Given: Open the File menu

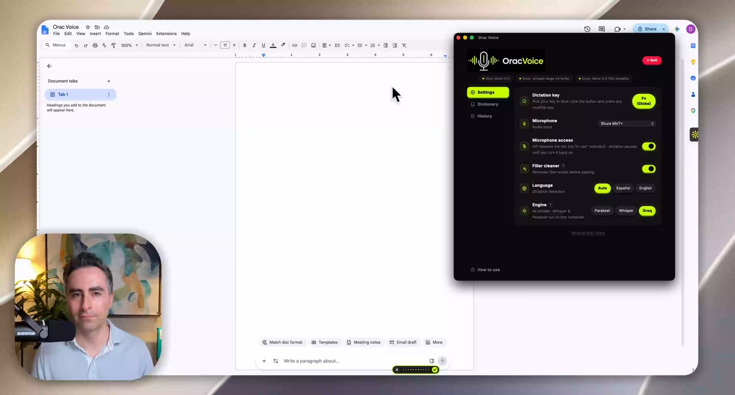Looking at the screenshot, I should [56, 34].
